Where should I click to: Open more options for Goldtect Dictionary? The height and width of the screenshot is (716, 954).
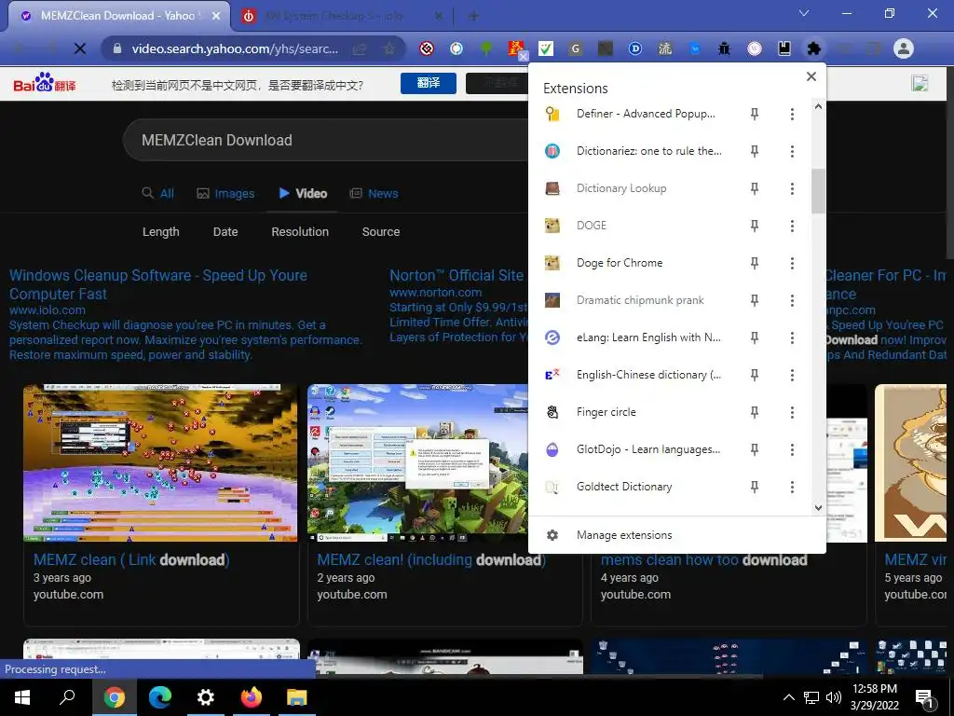(792, 487)
